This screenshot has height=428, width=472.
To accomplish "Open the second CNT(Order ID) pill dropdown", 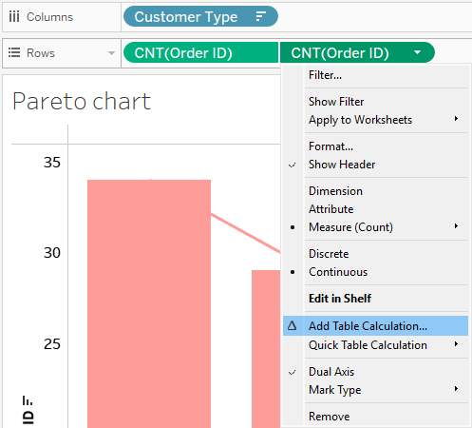I will click(418, 52).
